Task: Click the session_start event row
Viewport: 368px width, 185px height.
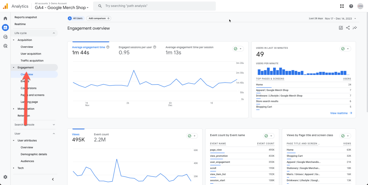Action: (242, 181)
